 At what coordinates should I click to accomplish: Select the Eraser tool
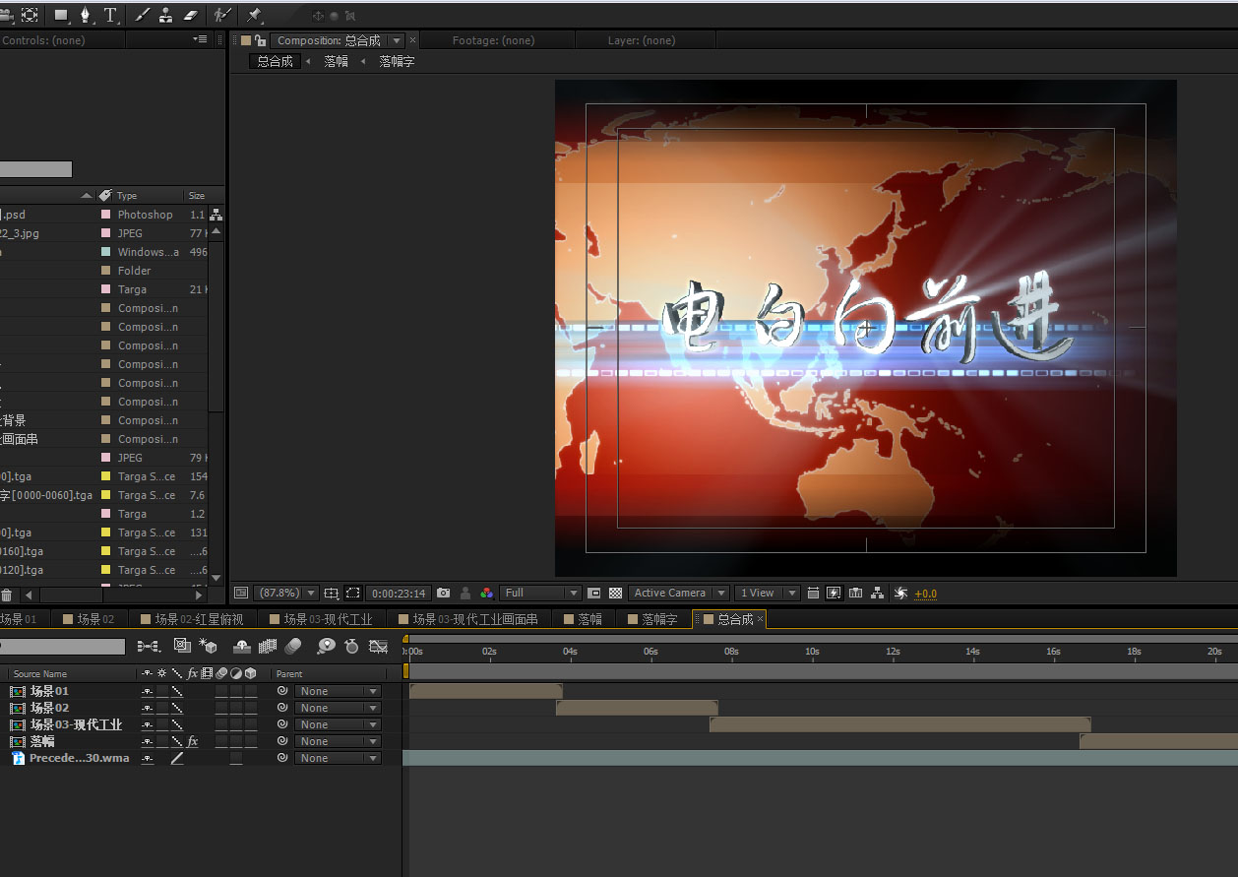(x=191, y=15)
